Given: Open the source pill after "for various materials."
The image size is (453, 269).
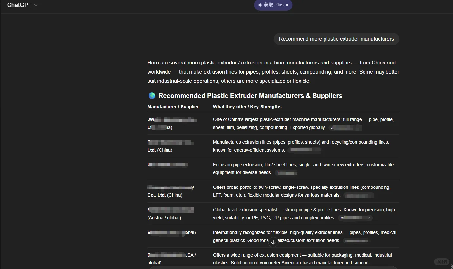Looking at the screenshot, I should click(359, 195).
